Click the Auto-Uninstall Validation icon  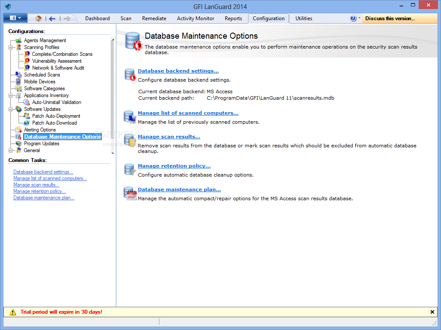(x=27, y=102)
